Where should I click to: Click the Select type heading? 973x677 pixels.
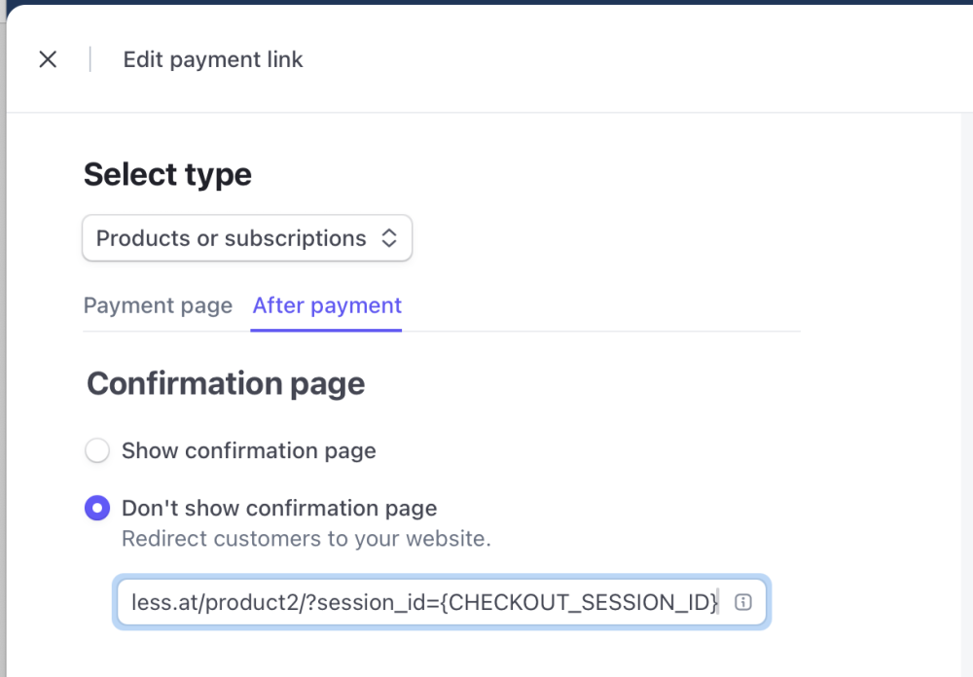point(167,175)
